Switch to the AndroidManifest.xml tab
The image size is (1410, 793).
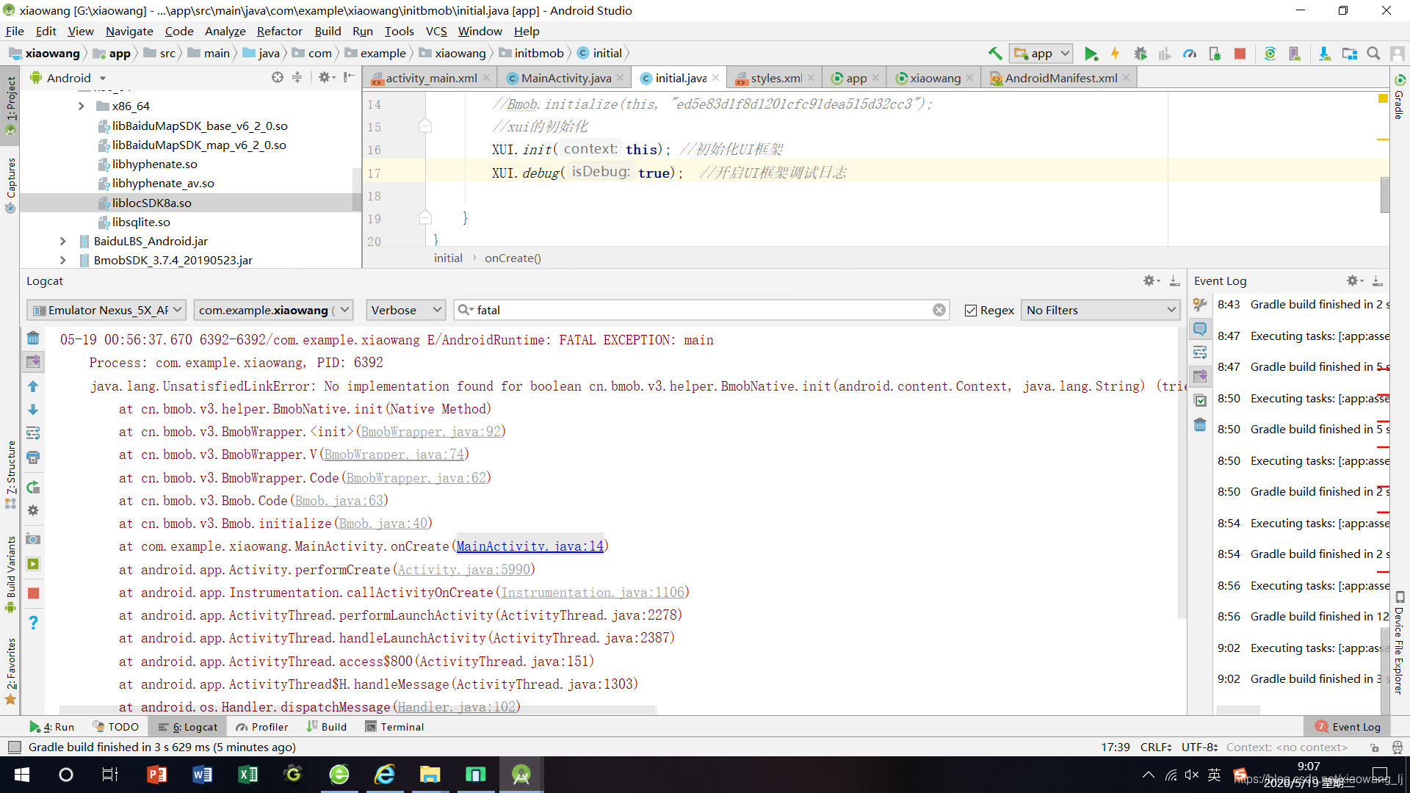pyautogui.click(x=1060, y=78)
